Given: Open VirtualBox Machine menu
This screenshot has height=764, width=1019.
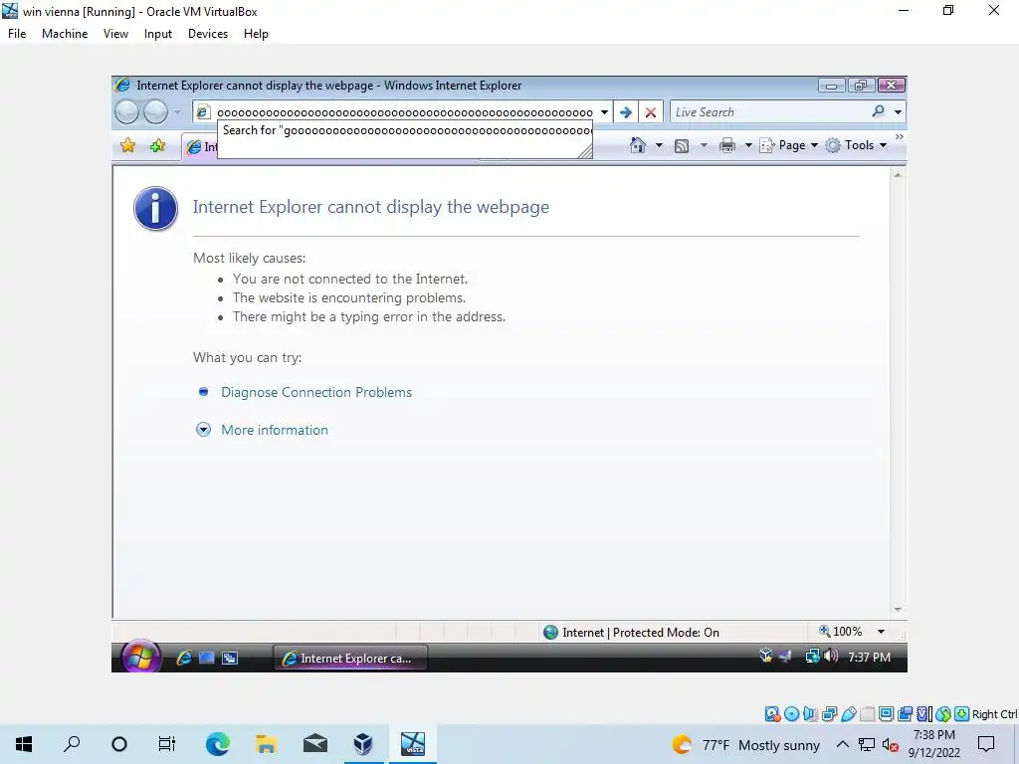Looking at the screenshot, I should coord(65,34).
